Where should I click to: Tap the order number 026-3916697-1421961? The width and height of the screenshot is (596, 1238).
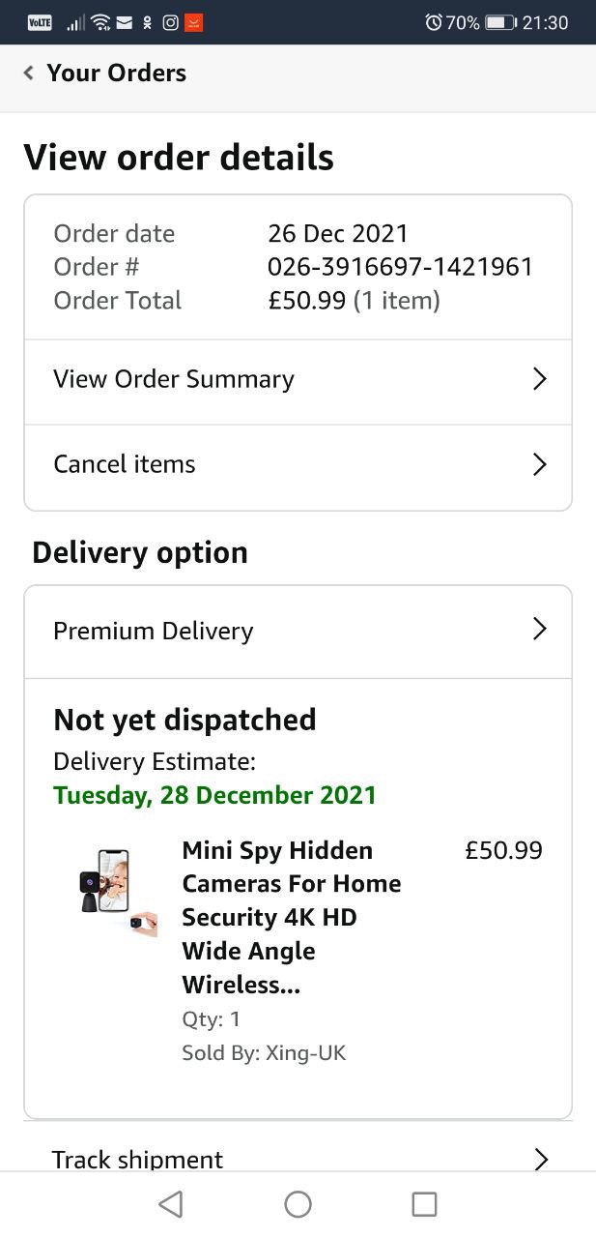tap(400, 267)
